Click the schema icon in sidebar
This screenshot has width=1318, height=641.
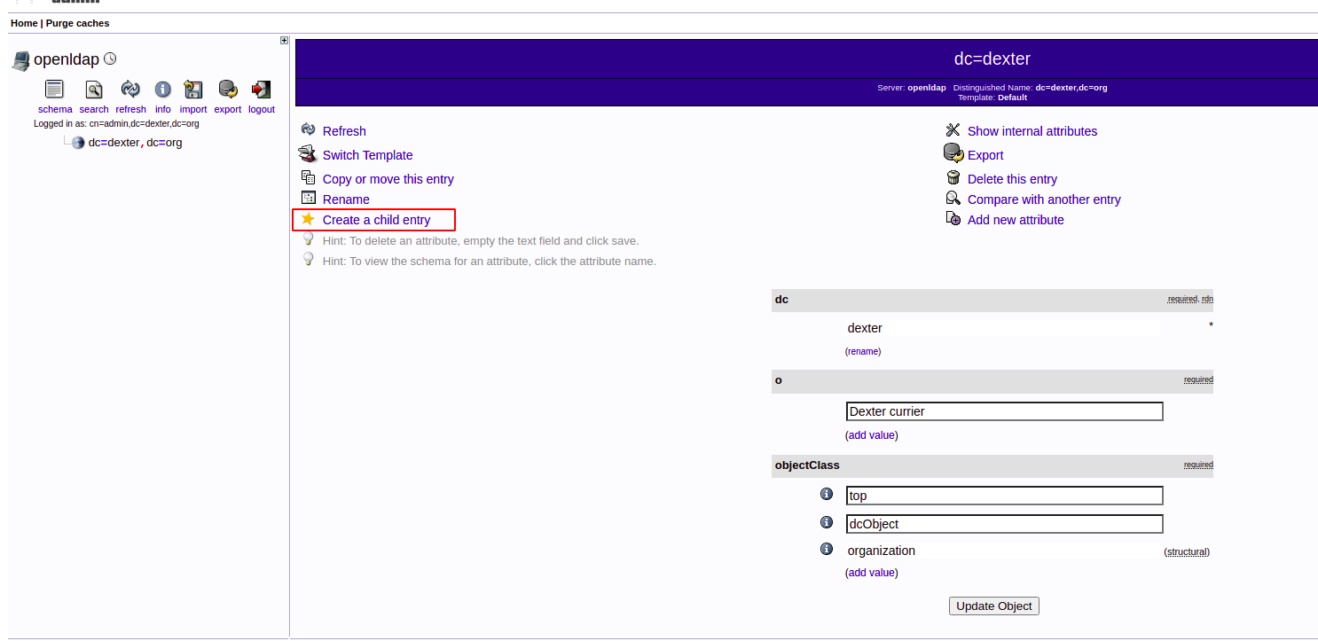(x=54, y=90)
